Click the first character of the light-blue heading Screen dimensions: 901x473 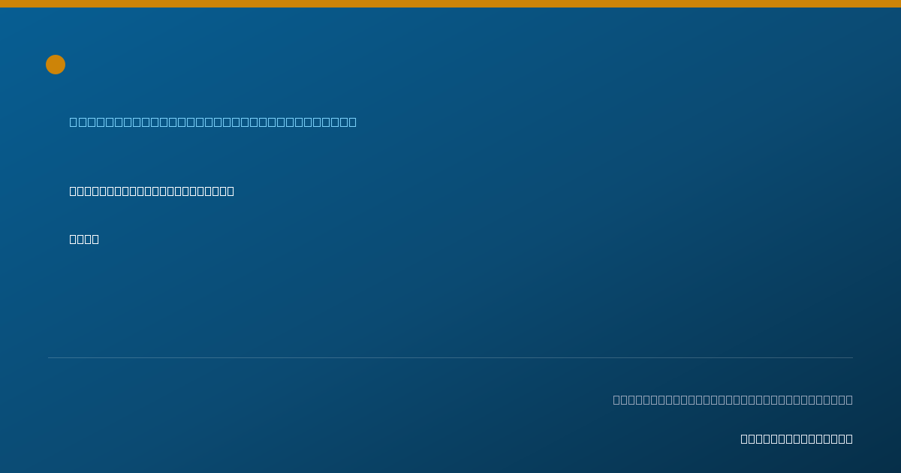pos(74,122)
